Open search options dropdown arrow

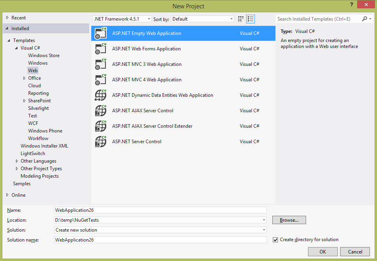pyautogui.click(x=370, y=19)
